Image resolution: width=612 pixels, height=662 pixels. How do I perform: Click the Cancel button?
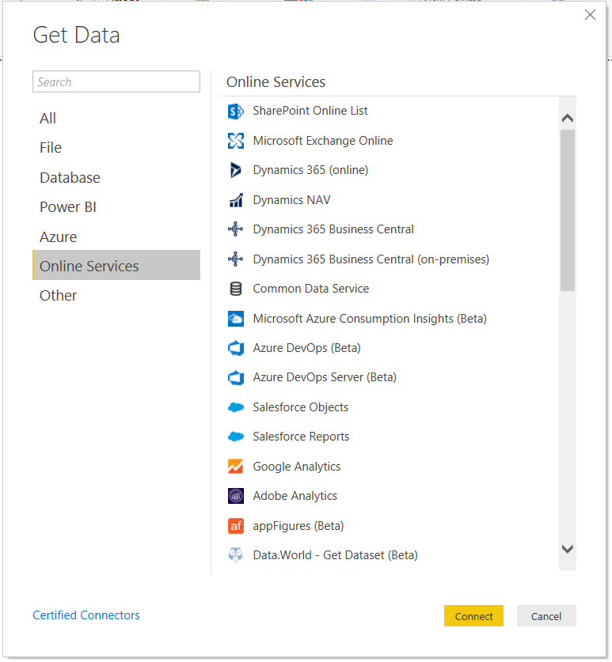click(x=546, y=616)
